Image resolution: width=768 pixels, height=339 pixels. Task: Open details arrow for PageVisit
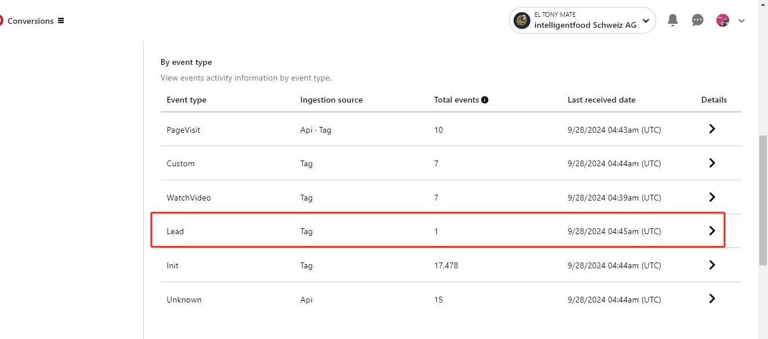click(x=712, y=129)
